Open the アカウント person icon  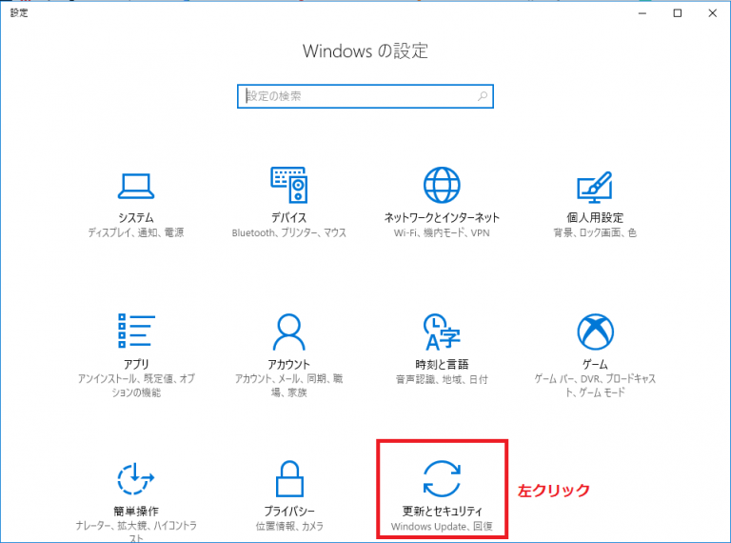[x=289, y=332]
